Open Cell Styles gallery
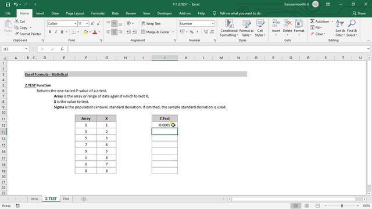Viewport: 372px width, 209px height. coord(260,28)
